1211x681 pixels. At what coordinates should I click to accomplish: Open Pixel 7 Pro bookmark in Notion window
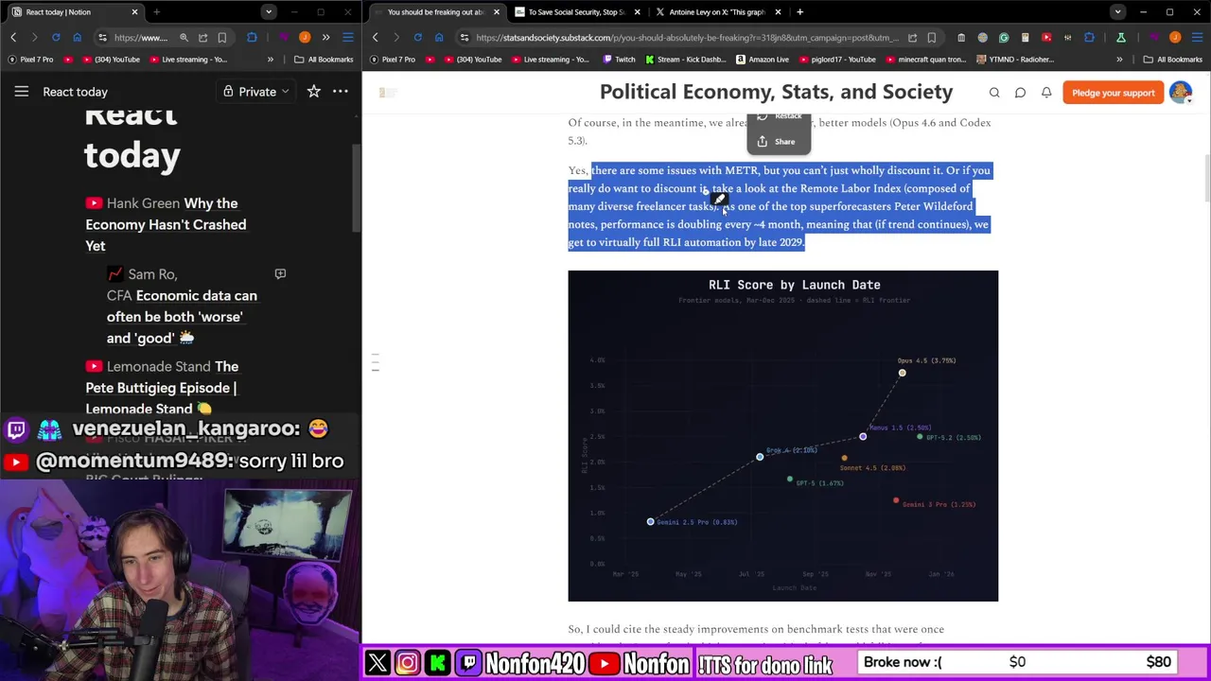point(29,60)
